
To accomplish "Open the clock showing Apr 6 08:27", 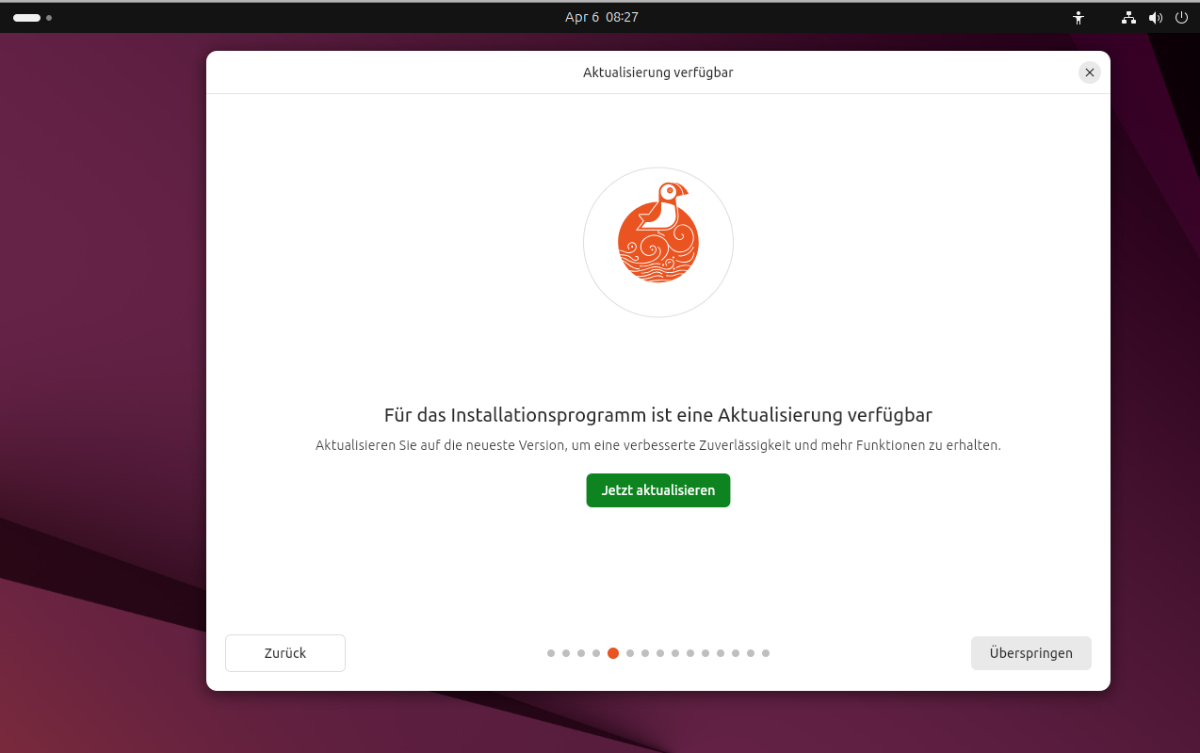I will (601, 17).
